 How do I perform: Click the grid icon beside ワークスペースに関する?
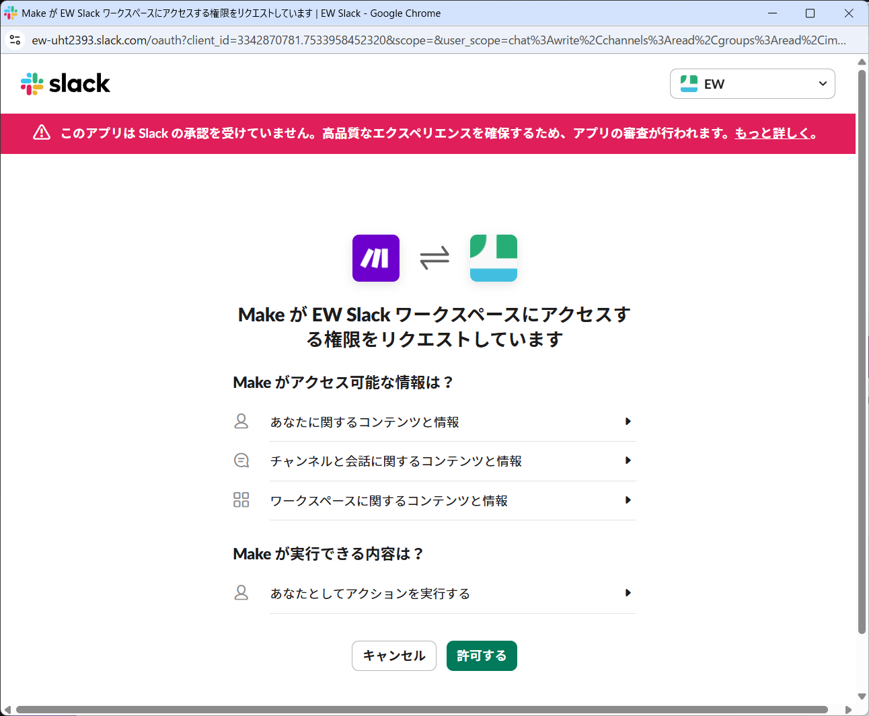(241, 500)
